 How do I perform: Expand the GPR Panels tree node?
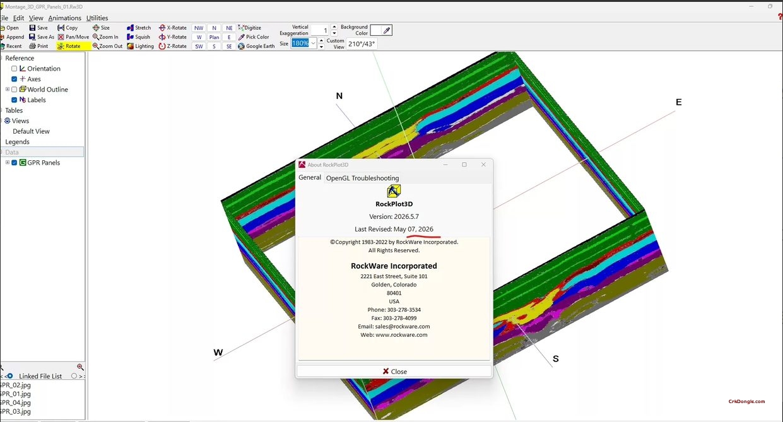click(x=8, y=163)
